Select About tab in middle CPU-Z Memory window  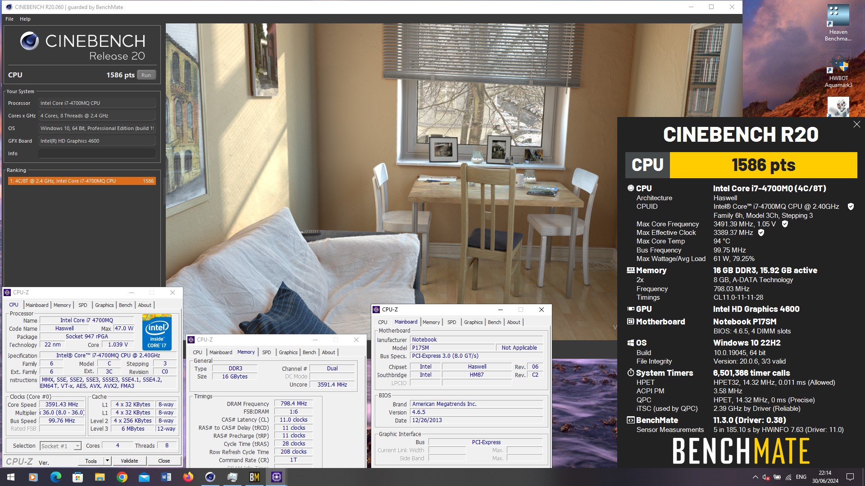tap(328, 352)
